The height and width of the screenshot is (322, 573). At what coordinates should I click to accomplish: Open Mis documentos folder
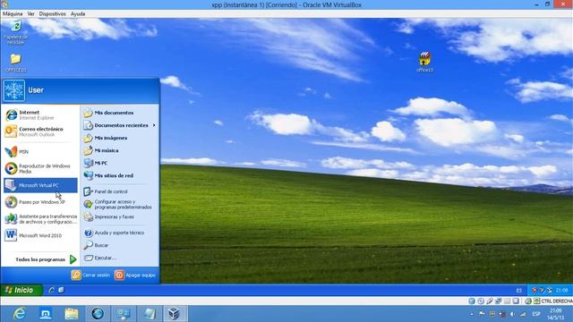pos(120,113)
